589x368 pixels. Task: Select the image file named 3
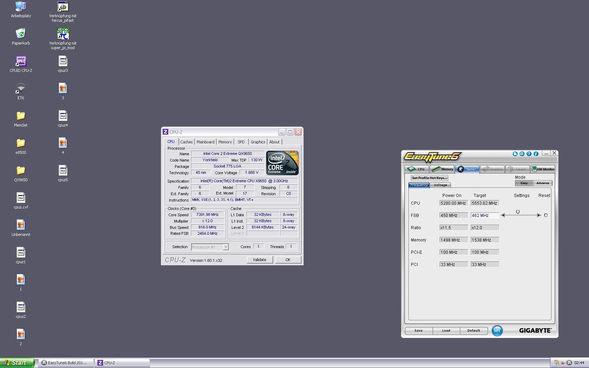tap(63, 91)
